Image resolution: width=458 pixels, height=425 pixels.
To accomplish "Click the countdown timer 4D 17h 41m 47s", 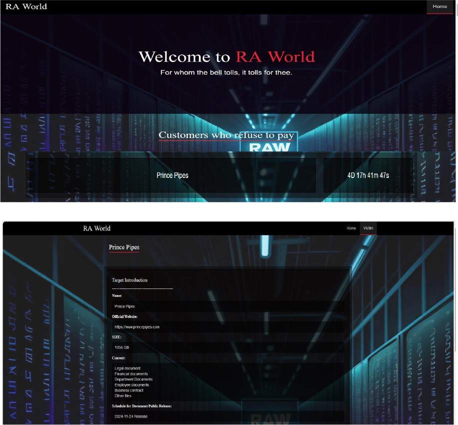I will [x=368, y=175].
